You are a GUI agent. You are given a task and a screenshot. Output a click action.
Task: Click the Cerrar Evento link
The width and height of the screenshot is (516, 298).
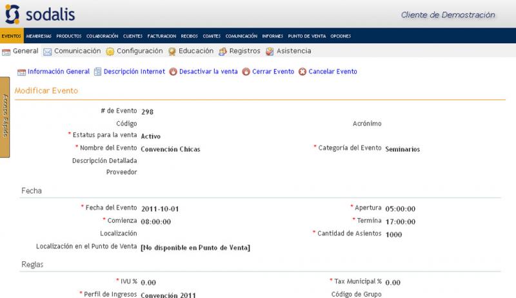[x=273, y=72]
